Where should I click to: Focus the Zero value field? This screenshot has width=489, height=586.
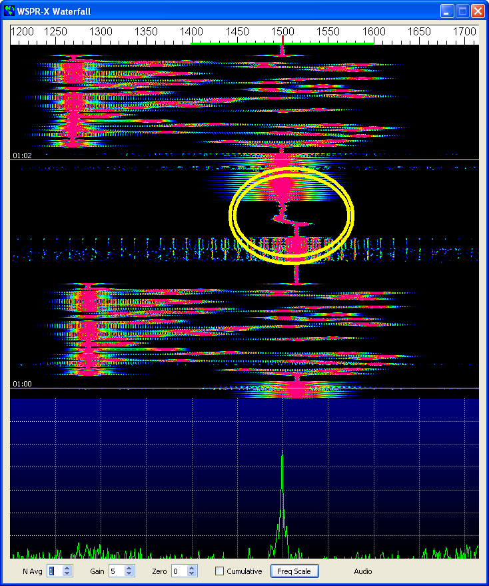pos(179,571)
